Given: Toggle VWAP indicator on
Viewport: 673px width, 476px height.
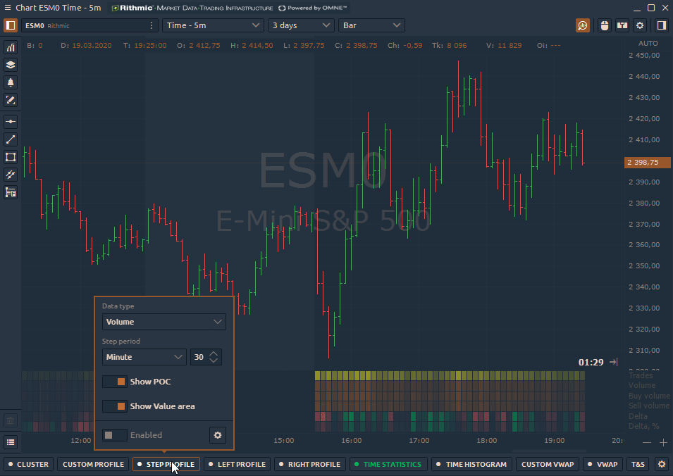Looking at the screenshot, I should point(603,464).
